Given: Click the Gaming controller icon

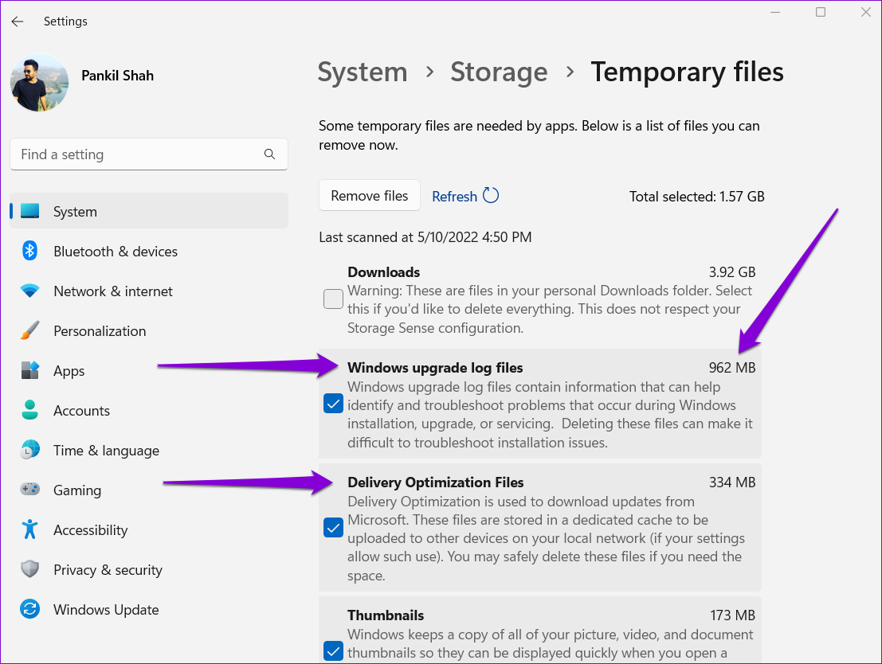Looking at the screenshot, I should pos(29,489).
